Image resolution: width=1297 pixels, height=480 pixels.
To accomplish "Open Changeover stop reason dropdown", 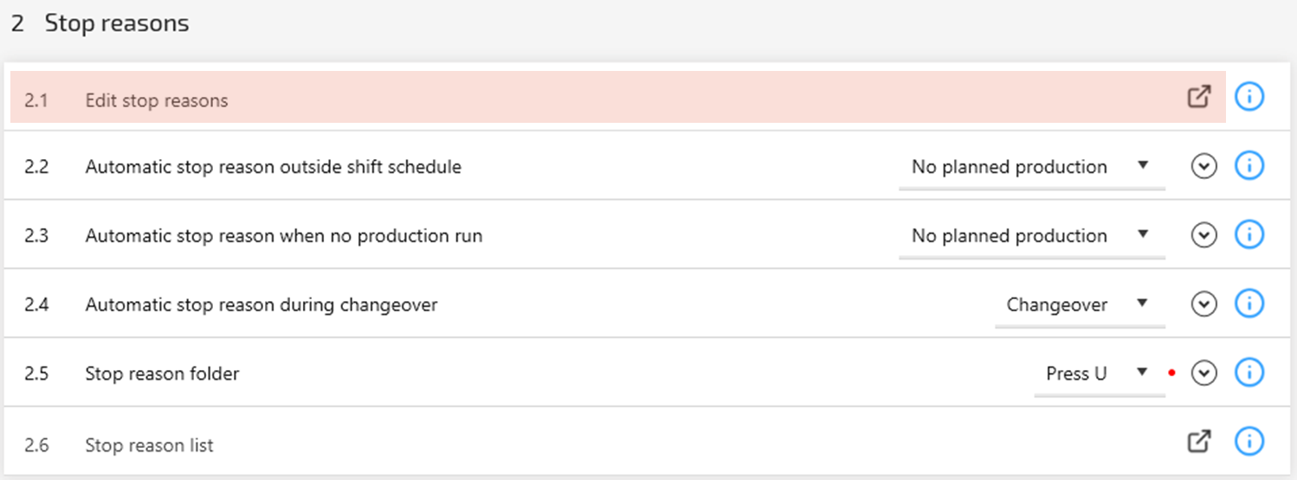I will 1079,304.
